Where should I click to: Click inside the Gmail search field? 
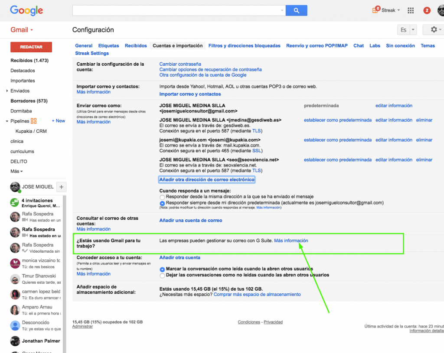coord(173,10)
